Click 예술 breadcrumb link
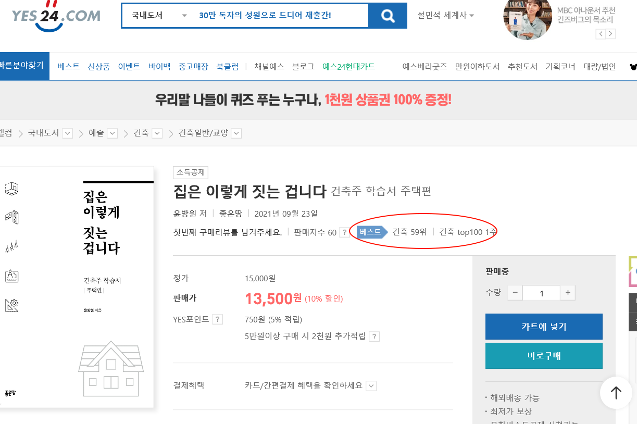This screenshot has height=424, width=637. point(96,133)
